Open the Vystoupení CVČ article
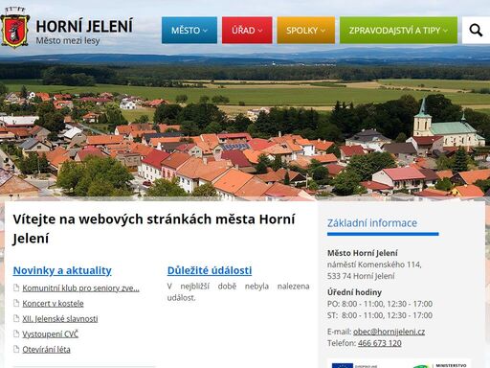Screen dimensions: 490x368 coord(50,333)
